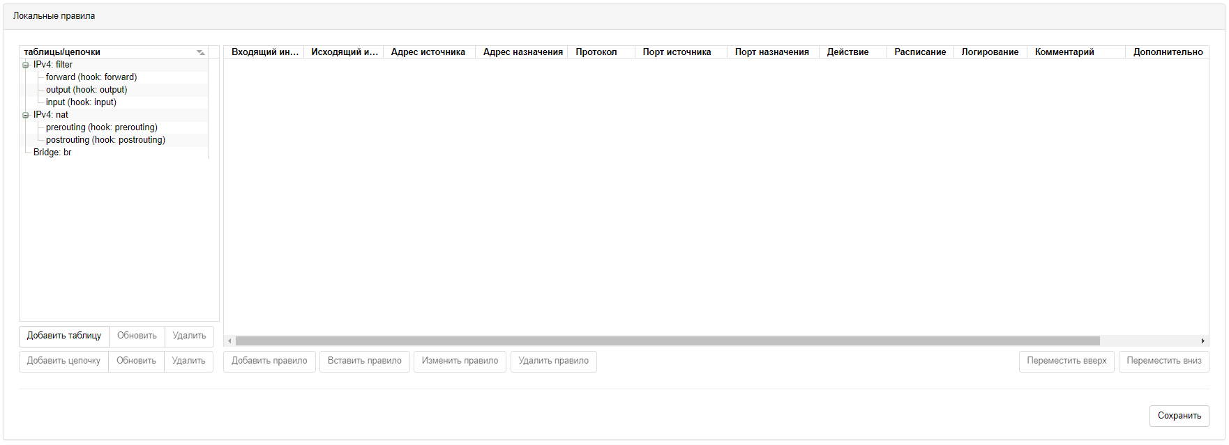The height and width of the screenshot is (445, 1229).
Task: Select the input (hook: input) chain
Action: pyautogui.click(x=81, y=102)
